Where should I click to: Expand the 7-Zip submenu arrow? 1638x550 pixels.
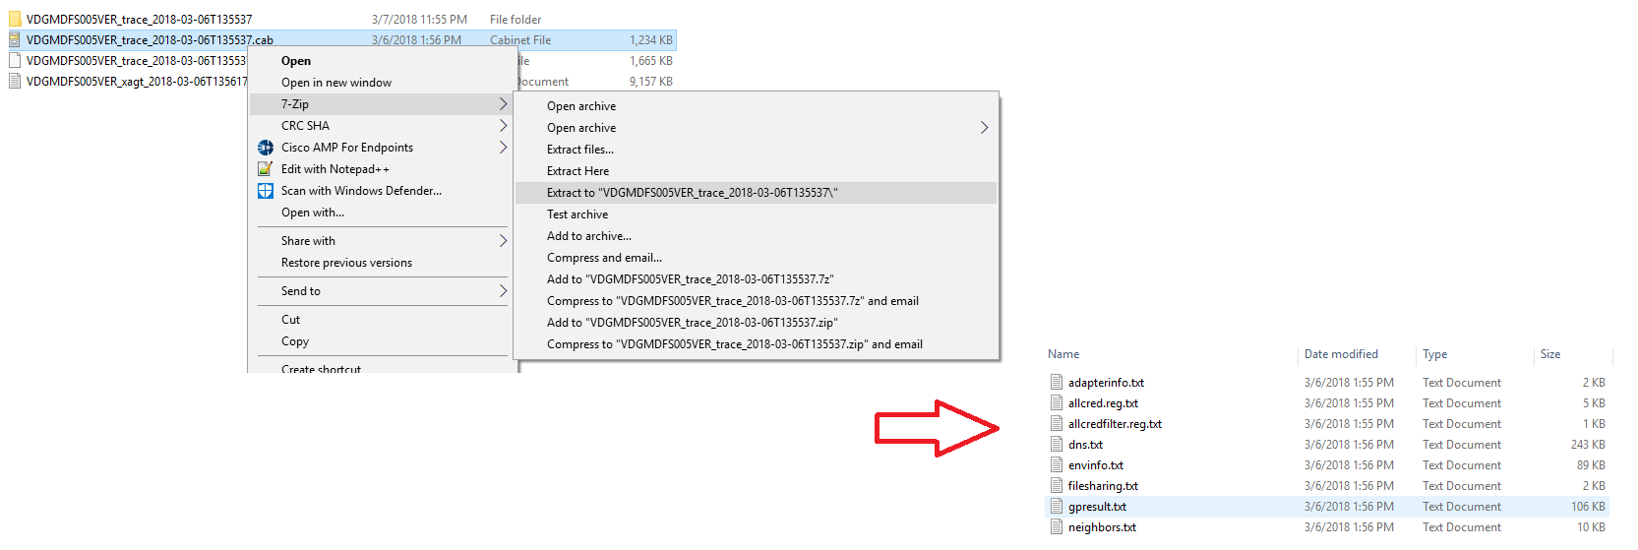(503, 104)
